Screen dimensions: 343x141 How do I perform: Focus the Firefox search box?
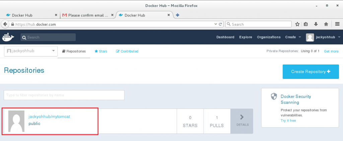click(258, 24)
